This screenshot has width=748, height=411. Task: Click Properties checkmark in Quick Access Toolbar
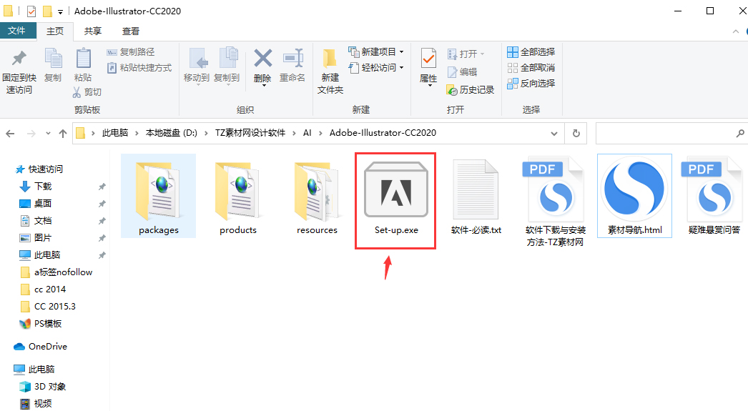(31, 11)
